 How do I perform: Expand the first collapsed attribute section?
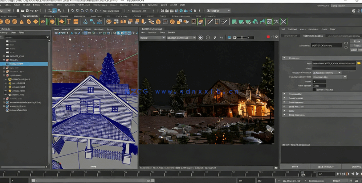284,94
